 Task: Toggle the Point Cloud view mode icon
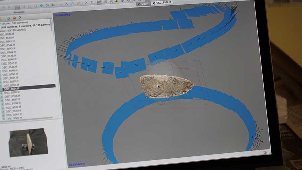click(100, 2)
